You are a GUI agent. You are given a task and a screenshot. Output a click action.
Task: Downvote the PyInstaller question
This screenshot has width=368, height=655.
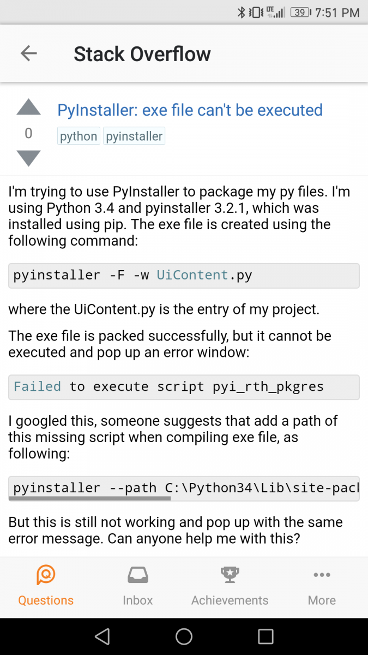pyautogui.click(x=29, y=158)
